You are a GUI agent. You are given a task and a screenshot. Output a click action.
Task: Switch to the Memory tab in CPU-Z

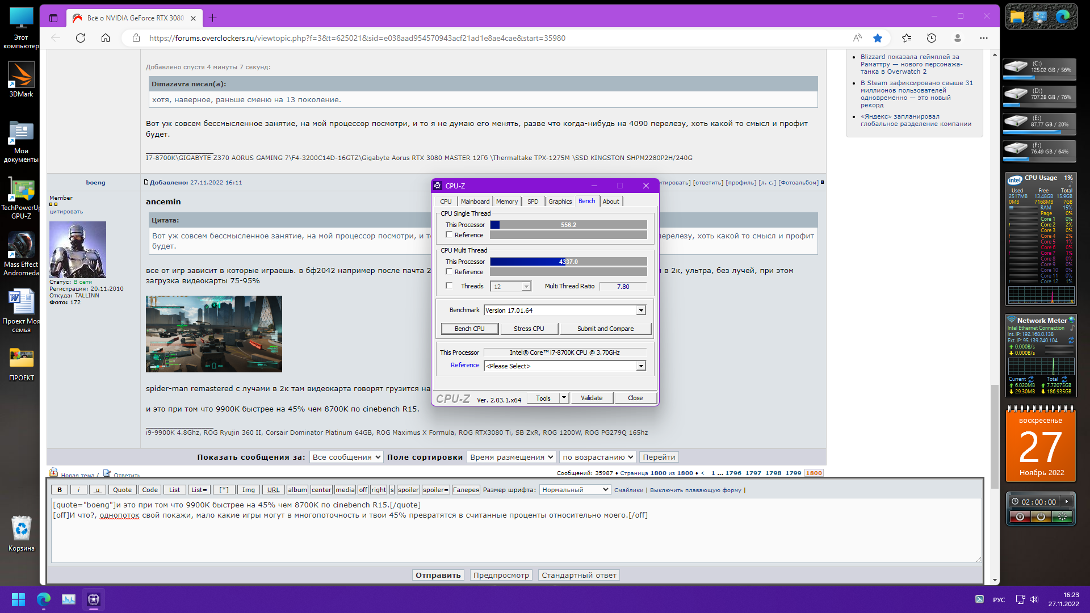click(x=506, y=201)
